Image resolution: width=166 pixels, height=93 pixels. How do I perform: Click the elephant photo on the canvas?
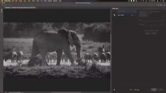click(x=57, y=50)
